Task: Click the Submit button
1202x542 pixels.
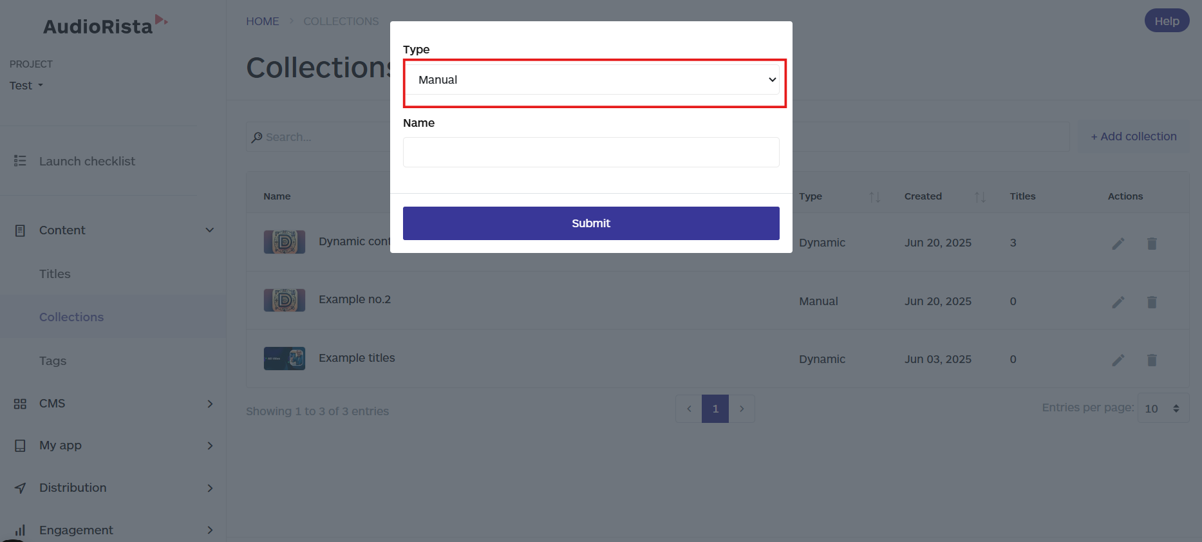Action: click(590, 223)
